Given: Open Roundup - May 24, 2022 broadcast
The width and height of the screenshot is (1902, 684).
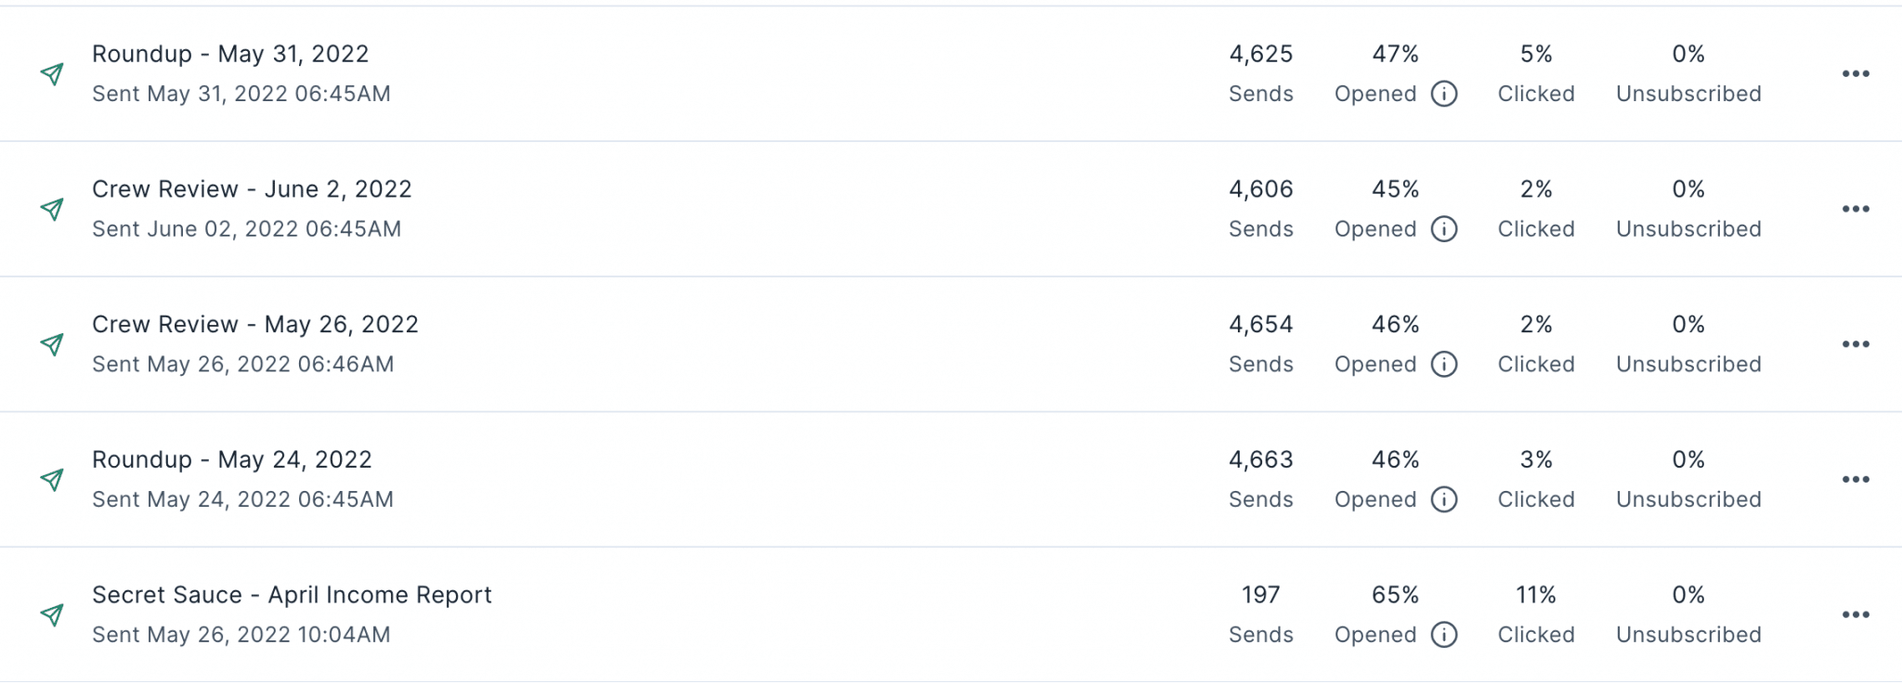Looking at the screenshot, I should pos(232,459).
